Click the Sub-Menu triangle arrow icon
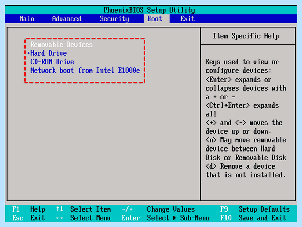Screen dimensions: 302x227 pos(175,218)
